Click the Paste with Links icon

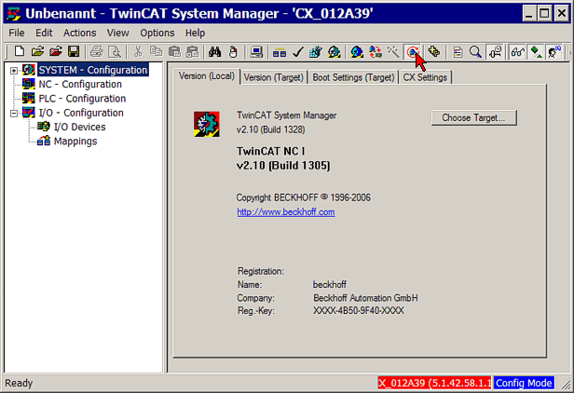point(193,52)
